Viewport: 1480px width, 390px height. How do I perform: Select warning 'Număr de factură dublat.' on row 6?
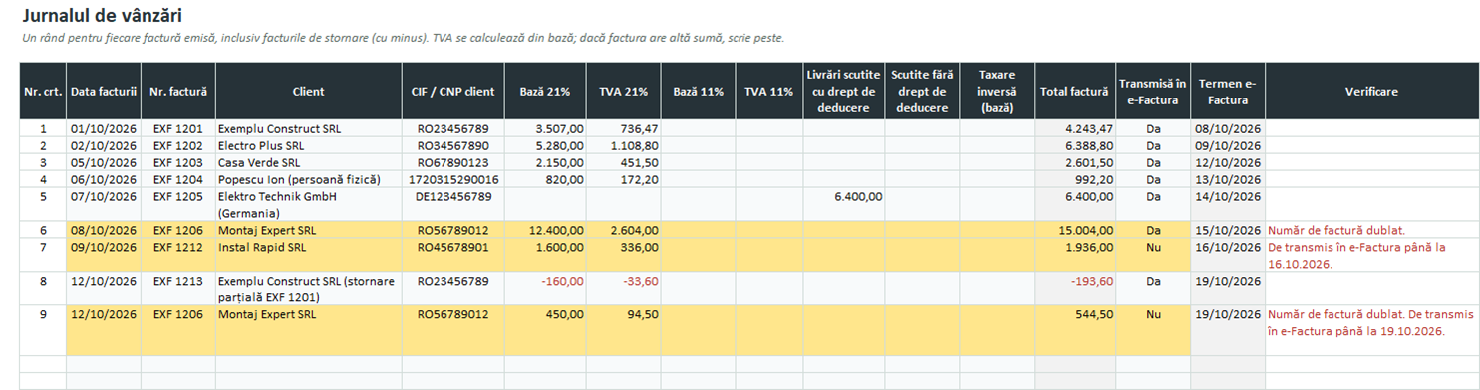[1371, 230]
